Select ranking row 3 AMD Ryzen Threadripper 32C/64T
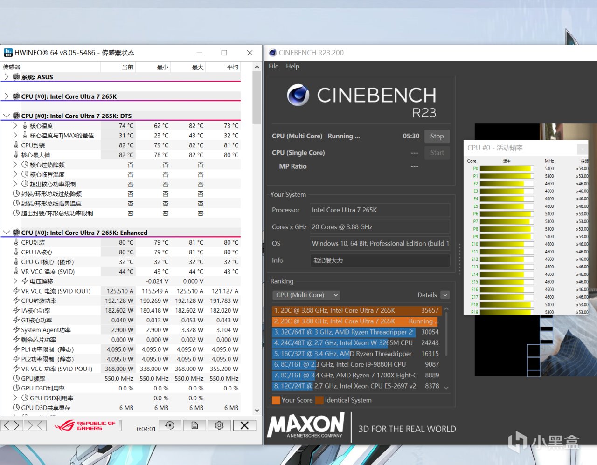Screen dimensions: 597x465 pyautogui.click(x=356, y=332)
